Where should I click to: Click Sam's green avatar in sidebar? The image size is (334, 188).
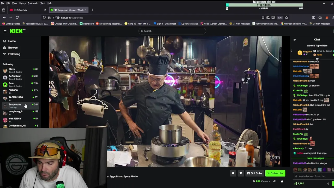point(5,85)
